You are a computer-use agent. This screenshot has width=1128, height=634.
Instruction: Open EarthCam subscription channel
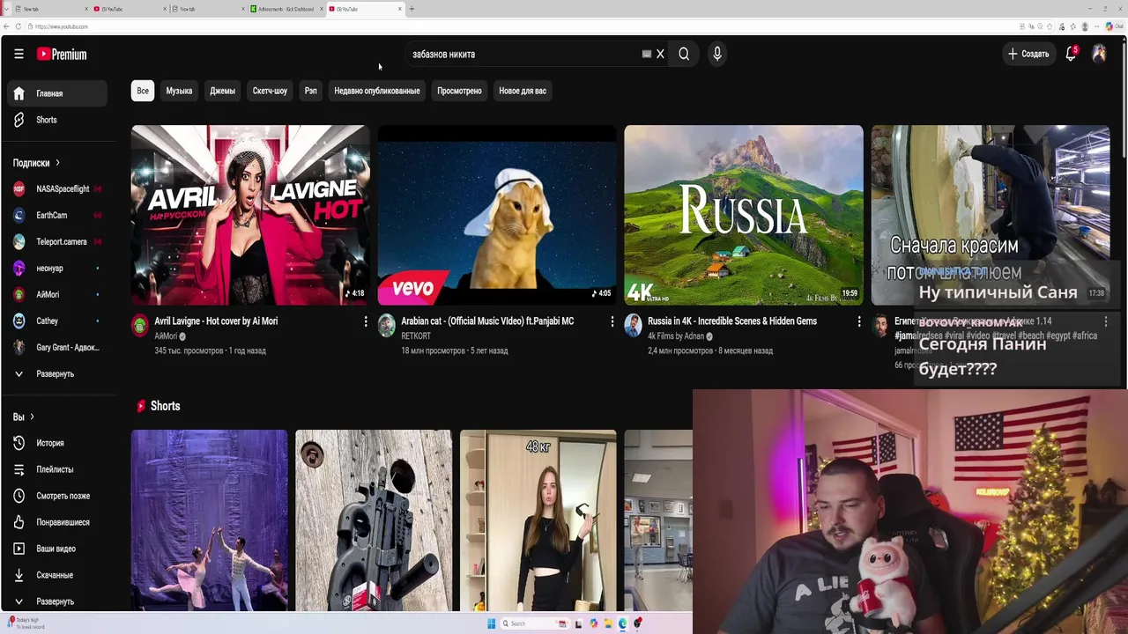[x=56, y=215]
